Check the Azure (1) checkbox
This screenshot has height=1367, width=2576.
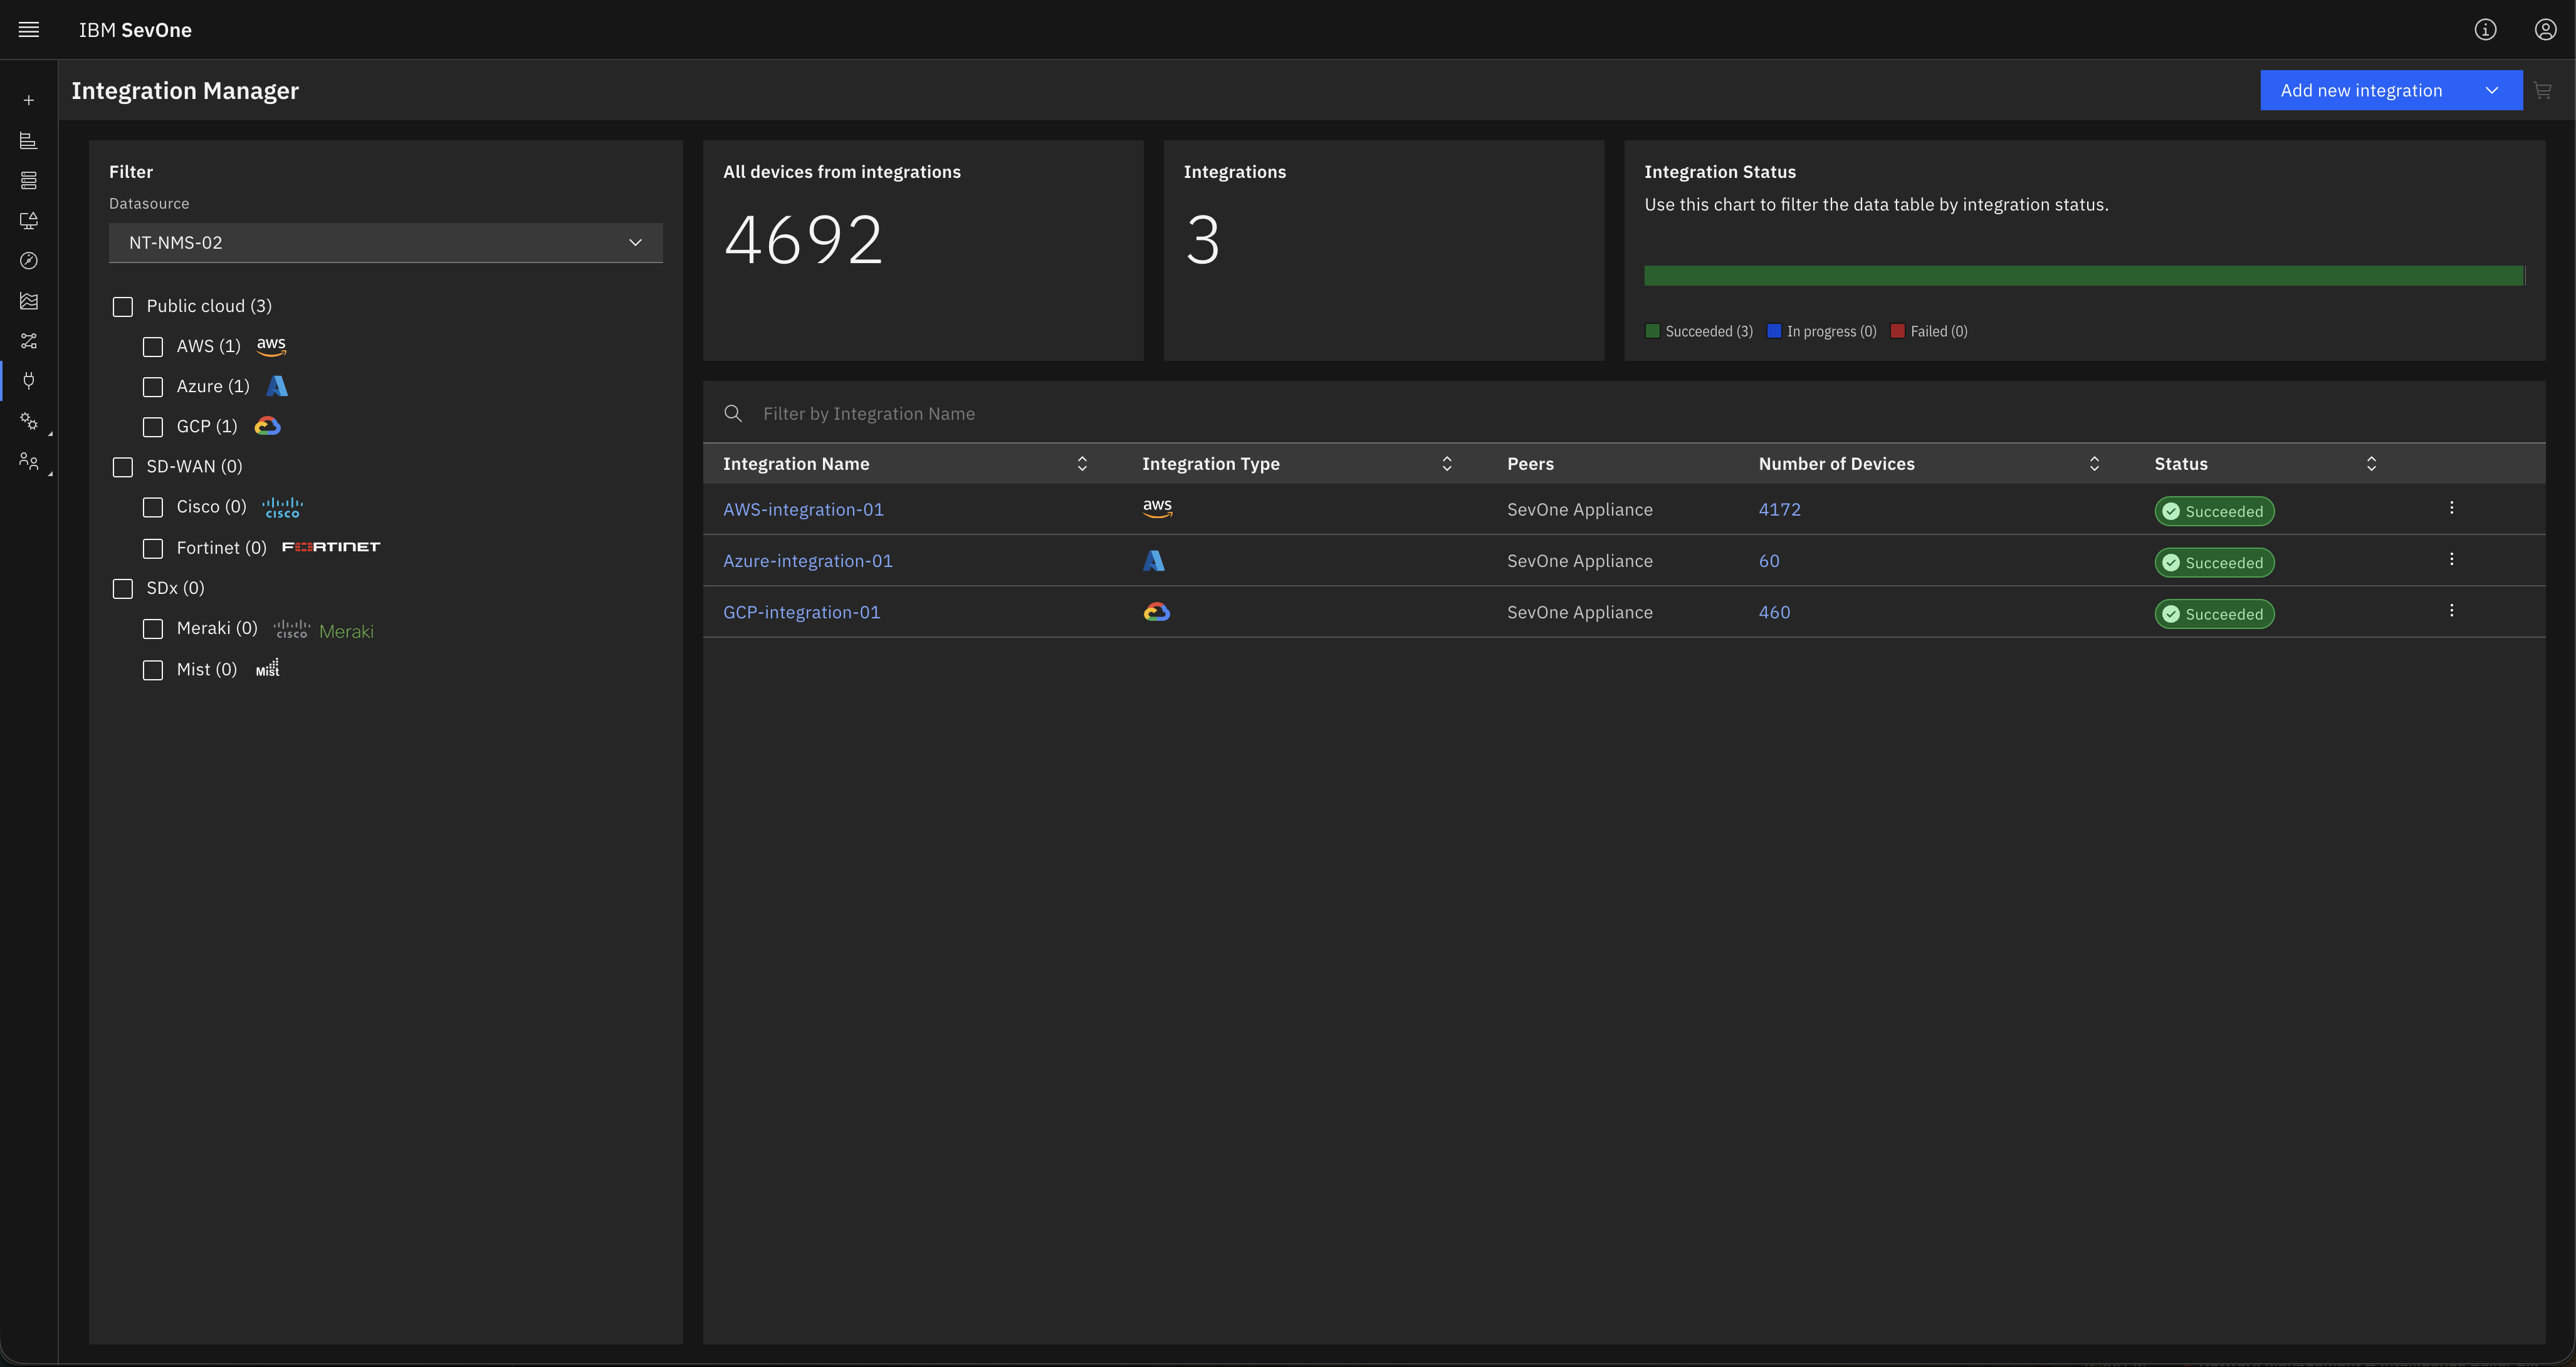(x=153, y=387)
